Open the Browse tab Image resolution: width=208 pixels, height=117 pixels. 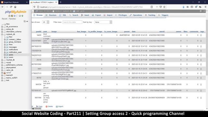point(38,15)
